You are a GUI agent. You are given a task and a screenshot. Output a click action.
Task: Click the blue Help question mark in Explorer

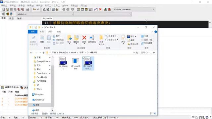pyautogui.click(x=156, y=32)
